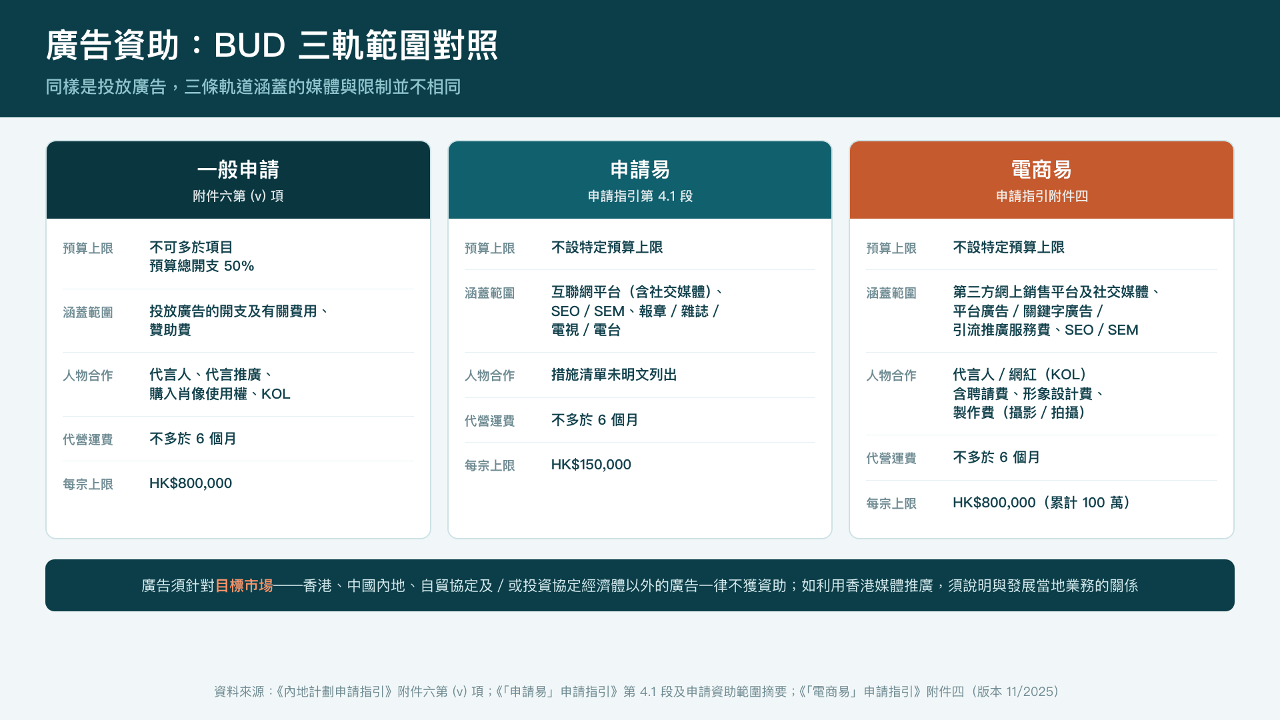Image resolution: width=1280 pixels, height=720 pixels.
Task: Click 每宗上限 label in 申請易 card
Action: (490, 465)
